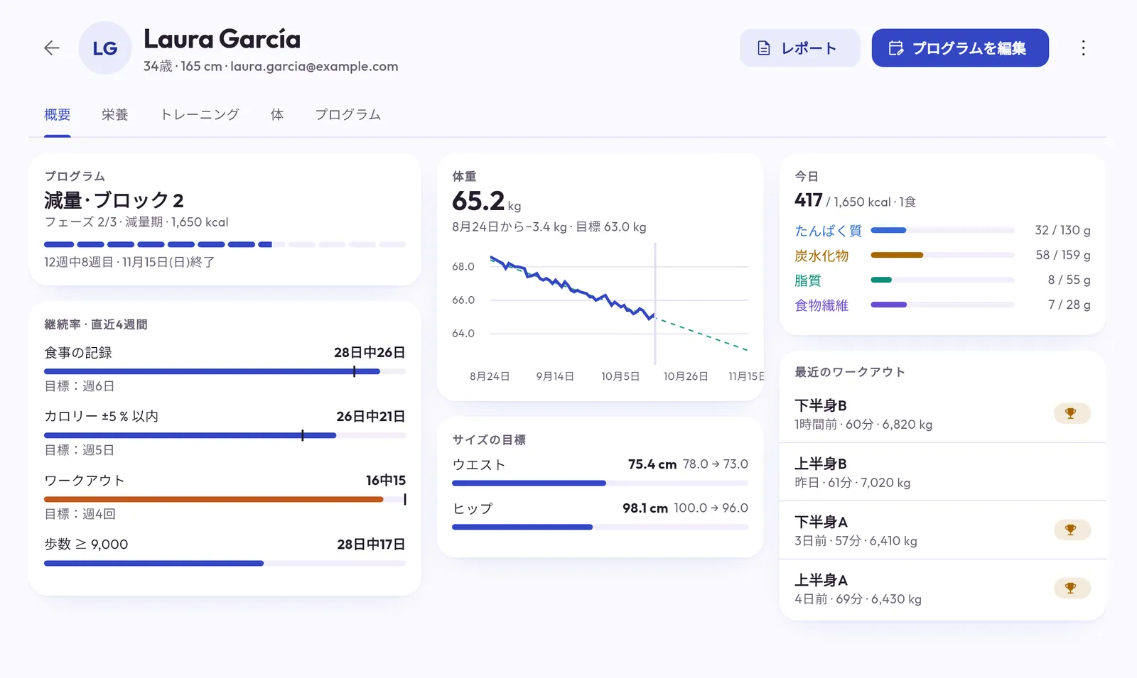Open the 体 tab
Image resolution: width=1137 pixels, height=678 pixels.
point(277,114)
